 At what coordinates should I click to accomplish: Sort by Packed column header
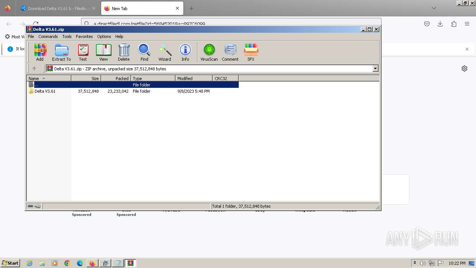click(x=116, y=78)
